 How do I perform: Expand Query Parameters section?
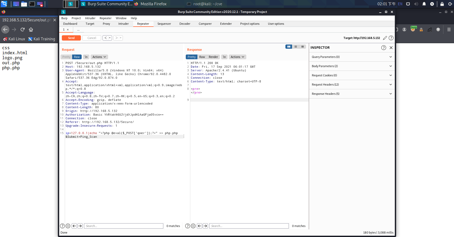pos(352,57)
